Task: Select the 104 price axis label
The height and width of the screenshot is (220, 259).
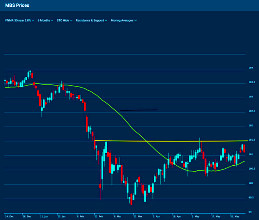Action: click(x=250, y=68)
